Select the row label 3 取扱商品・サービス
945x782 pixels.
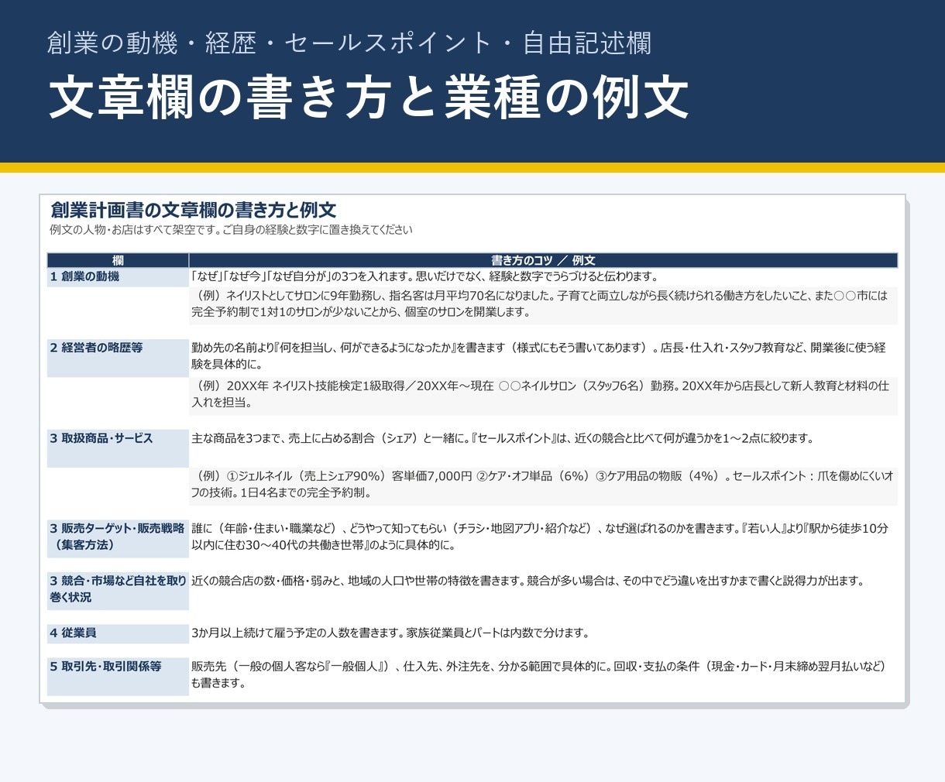[118, 448]
